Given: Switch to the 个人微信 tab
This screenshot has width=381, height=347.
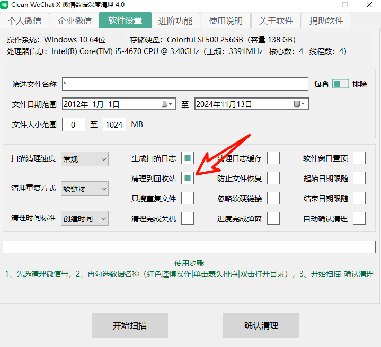Looking at the screenshot, I should 24,21.
